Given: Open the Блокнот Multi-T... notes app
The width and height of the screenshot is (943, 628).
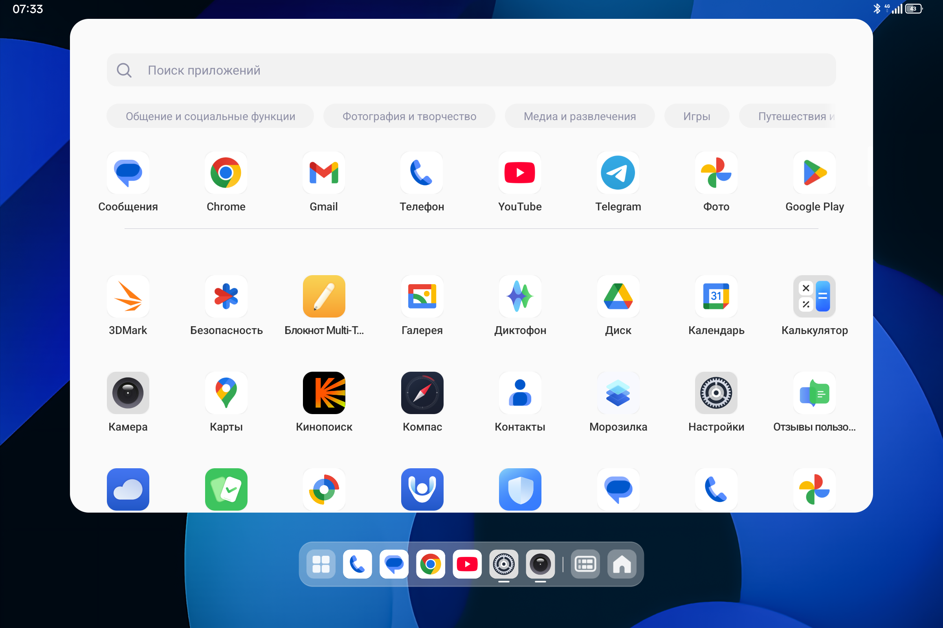Looking at the screenshot, I should click(324, 296).
